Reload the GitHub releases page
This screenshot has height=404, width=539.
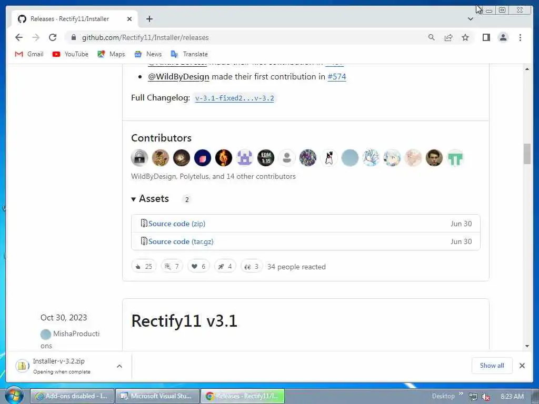(x=53, y=37)
